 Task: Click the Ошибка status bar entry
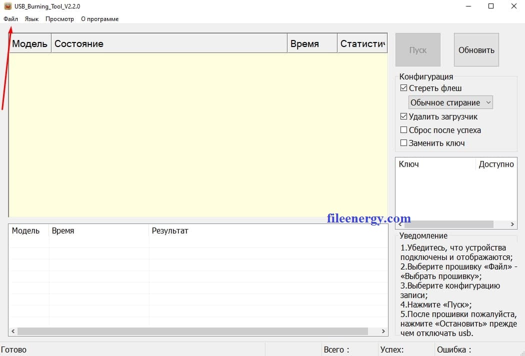(x=454, y=349)
